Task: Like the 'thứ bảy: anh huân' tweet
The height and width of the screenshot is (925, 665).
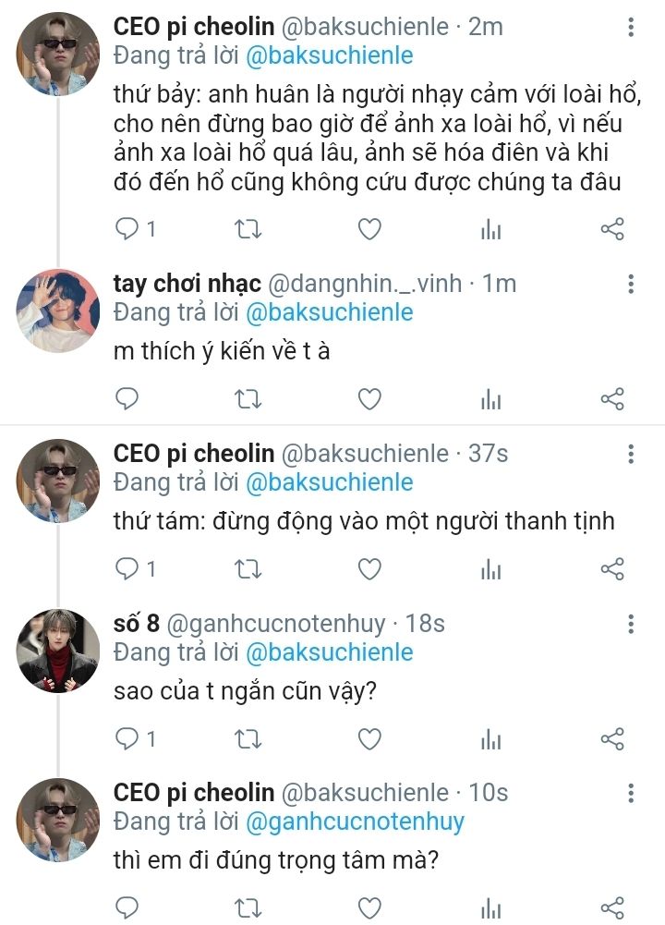Action: (x=369, y=228)
